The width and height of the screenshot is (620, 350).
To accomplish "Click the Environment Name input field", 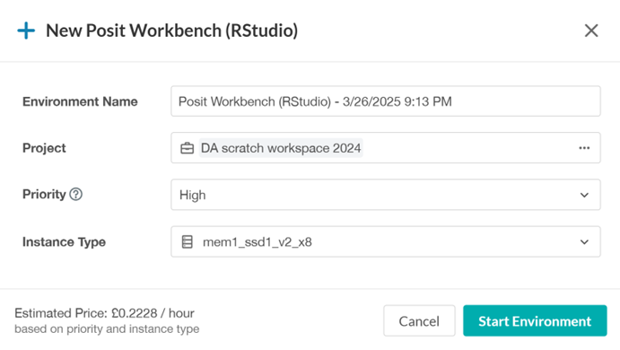I will click(386, 101).
